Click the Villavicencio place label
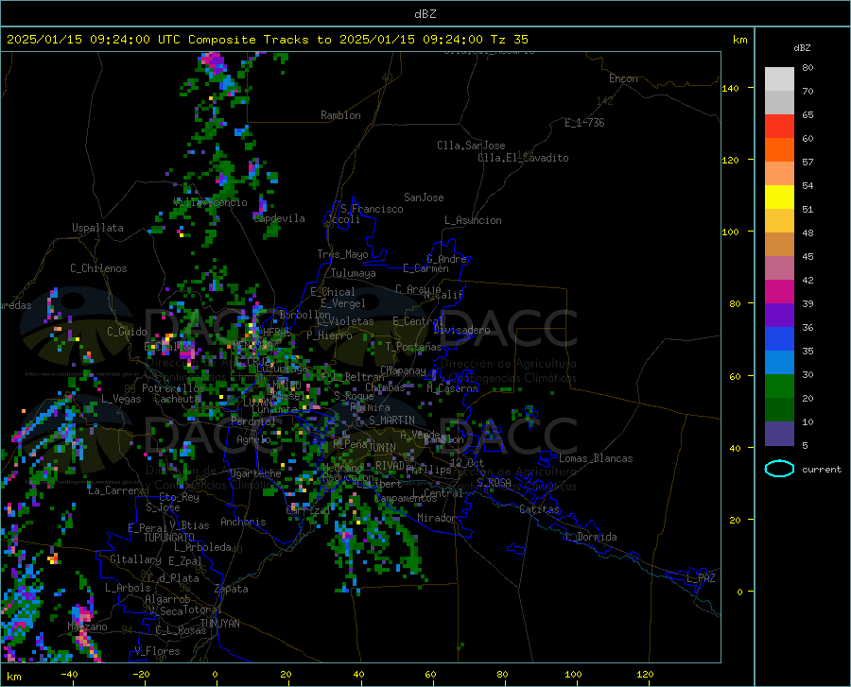Viewport: 851px width, 687px height. point(210,202)
